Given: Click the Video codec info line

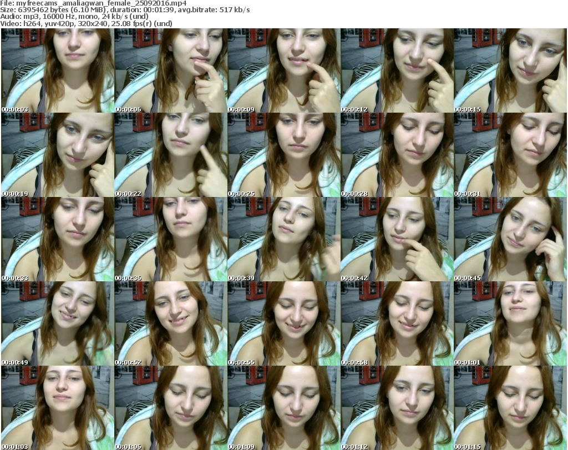Looking at the screenshot, I should (87, 24).
